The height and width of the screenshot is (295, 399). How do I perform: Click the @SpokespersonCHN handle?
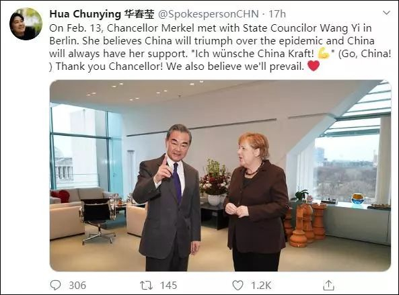[x=209, y=14]
